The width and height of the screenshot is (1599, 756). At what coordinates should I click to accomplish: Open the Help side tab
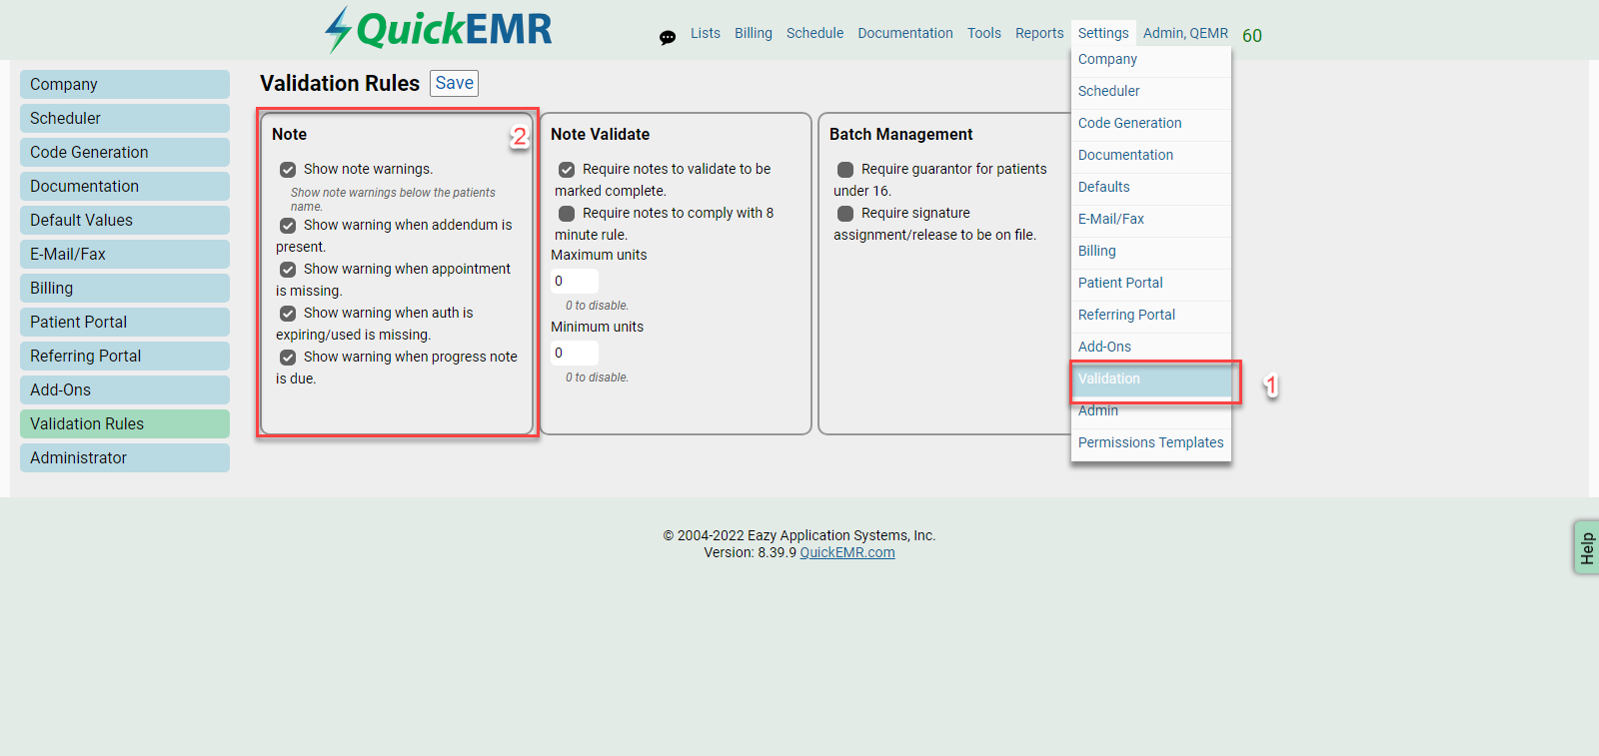click(1586, 547)
